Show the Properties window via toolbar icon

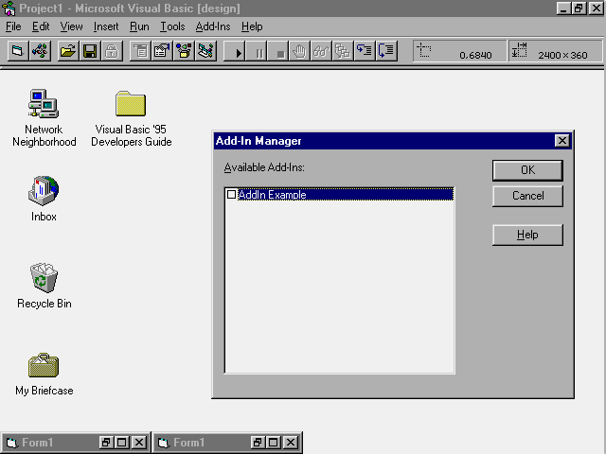[161, 50]
